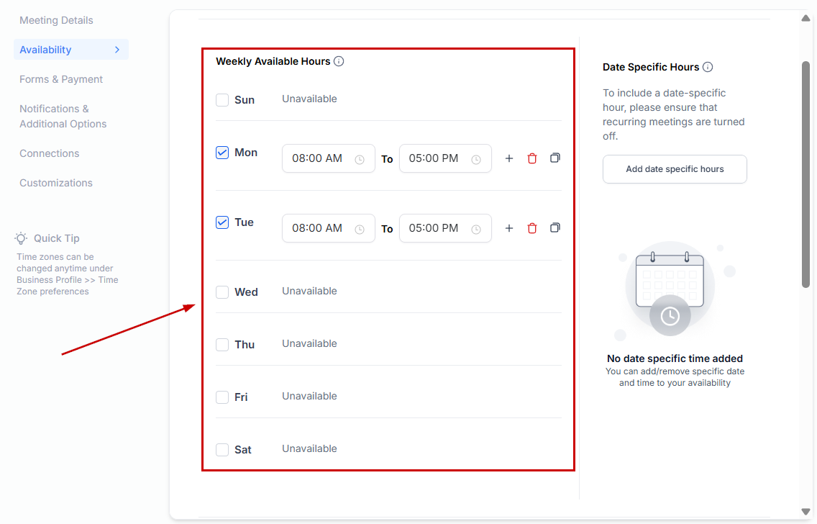
Task: Add another time slot for Tuesday
Action: (509, 228)
